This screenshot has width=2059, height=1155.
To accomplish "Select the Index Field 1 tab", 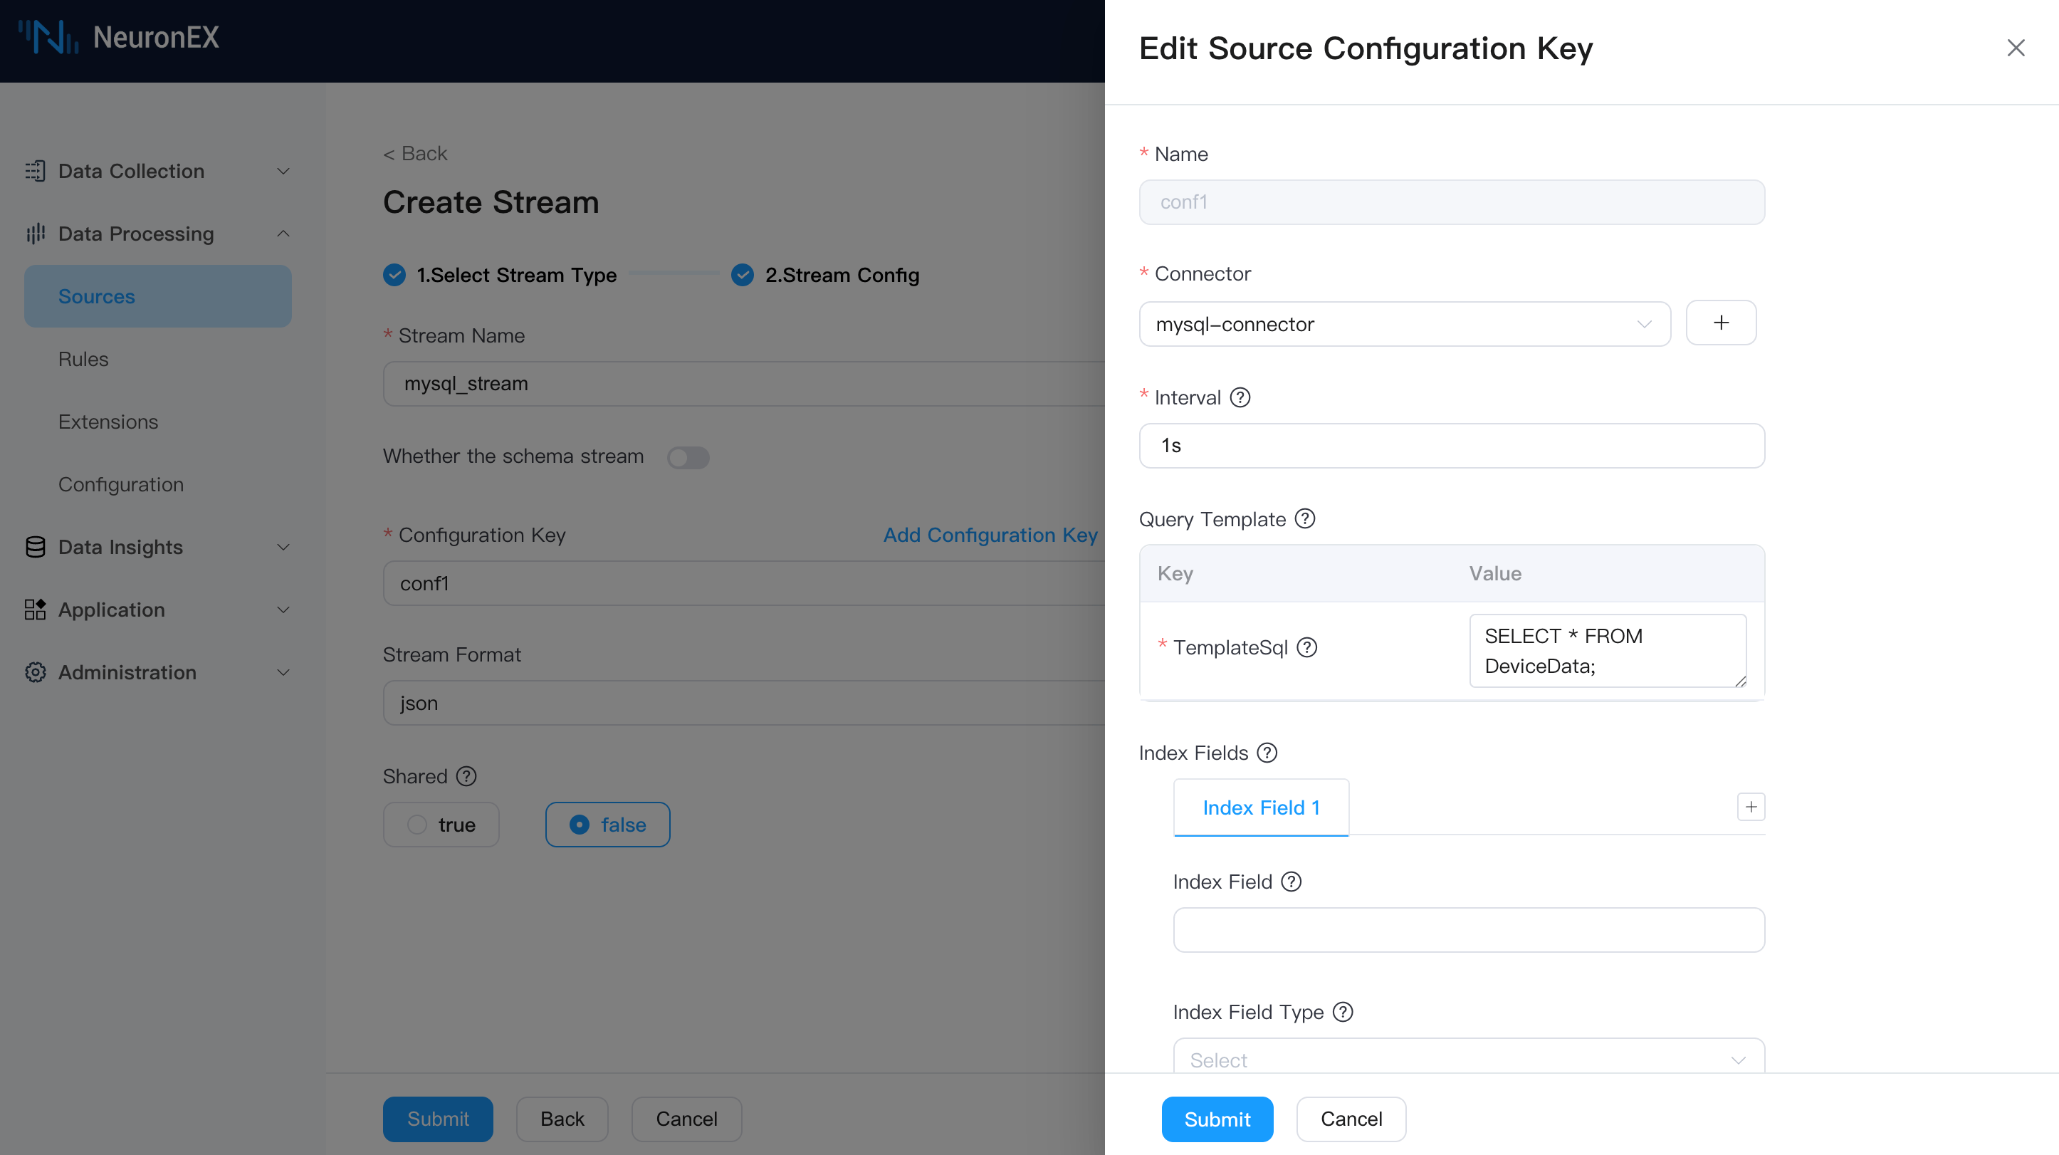I will point(1260,808).
